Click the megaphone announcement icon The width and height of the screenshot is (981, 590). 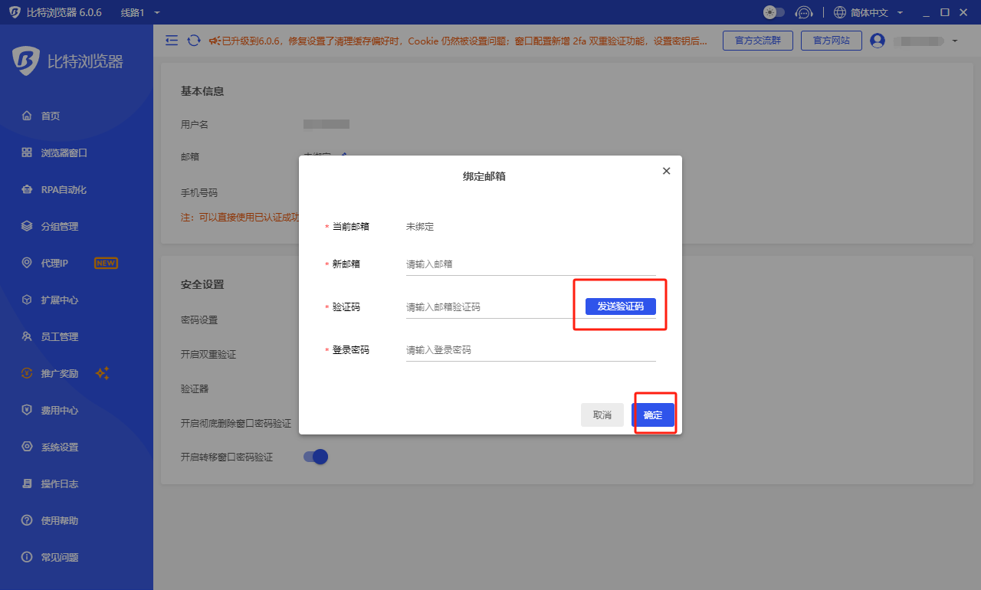pyautogui.click(x=215, y=41)
